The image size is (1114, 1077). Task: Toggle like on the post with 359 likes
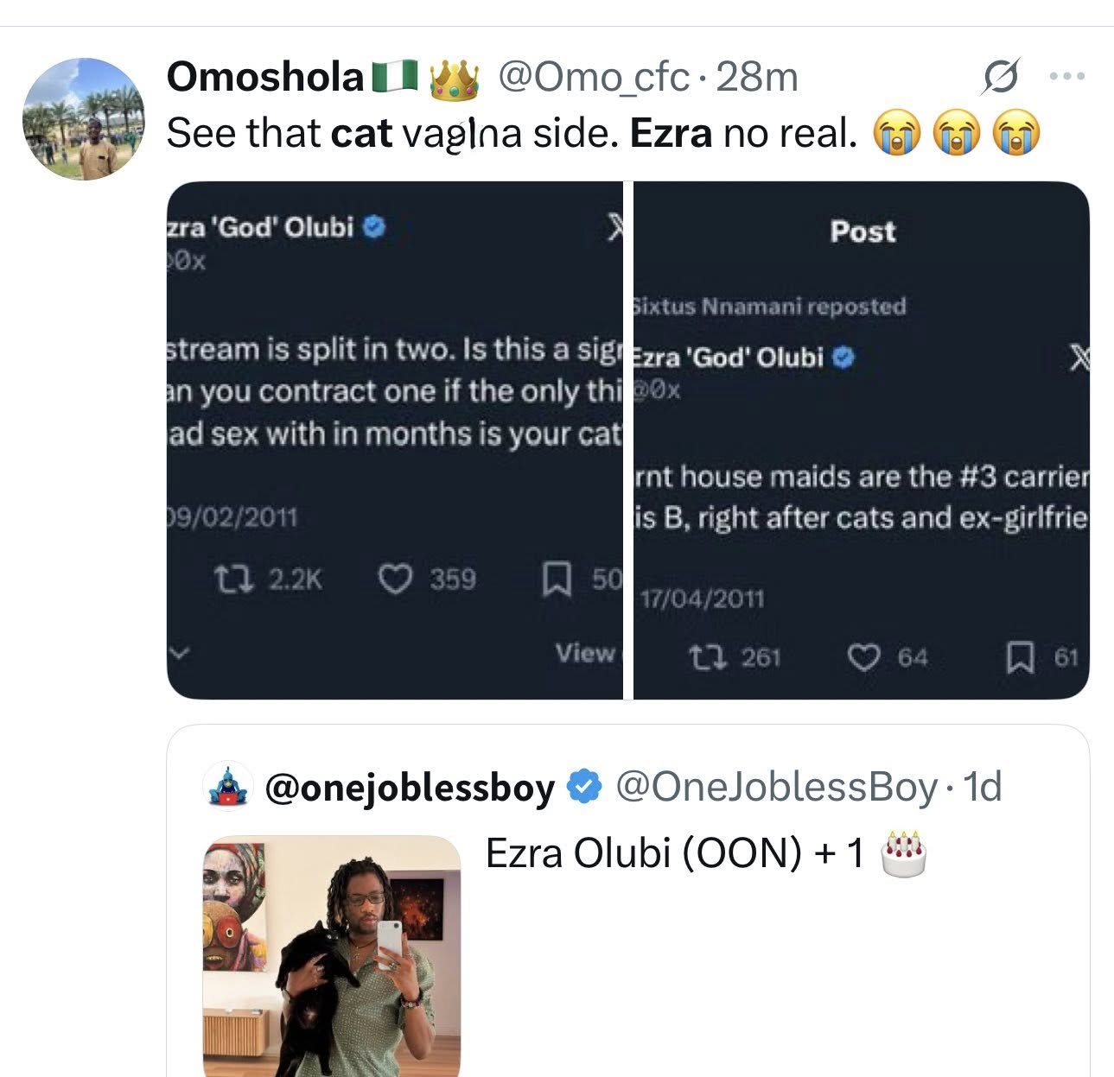[400, 580]
